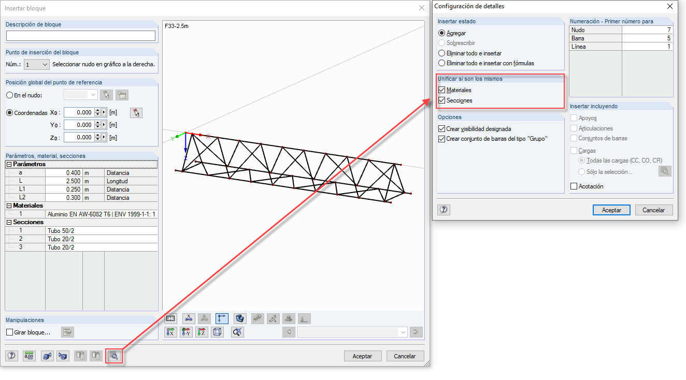Image resolution: width=686 pixels, height=380 pixels.
Task: Set view in Z direction
Action: [203, 332]
